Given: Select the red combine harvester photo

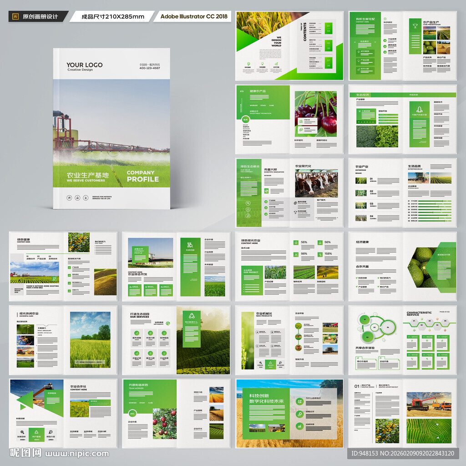Looking at the screenshot, I should pyautogui.click(x=429, y=404).
